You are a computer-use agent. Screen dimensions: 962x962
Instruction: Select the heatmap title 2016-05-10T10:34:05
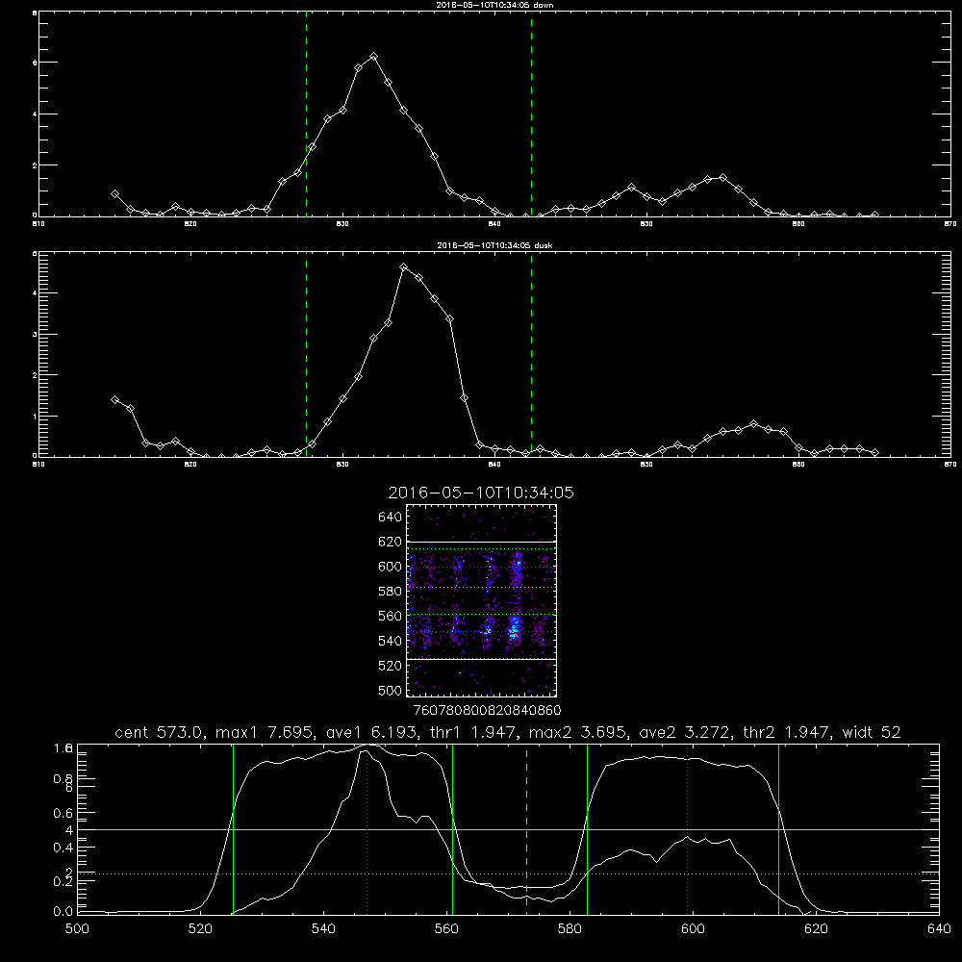coord(481,493)
